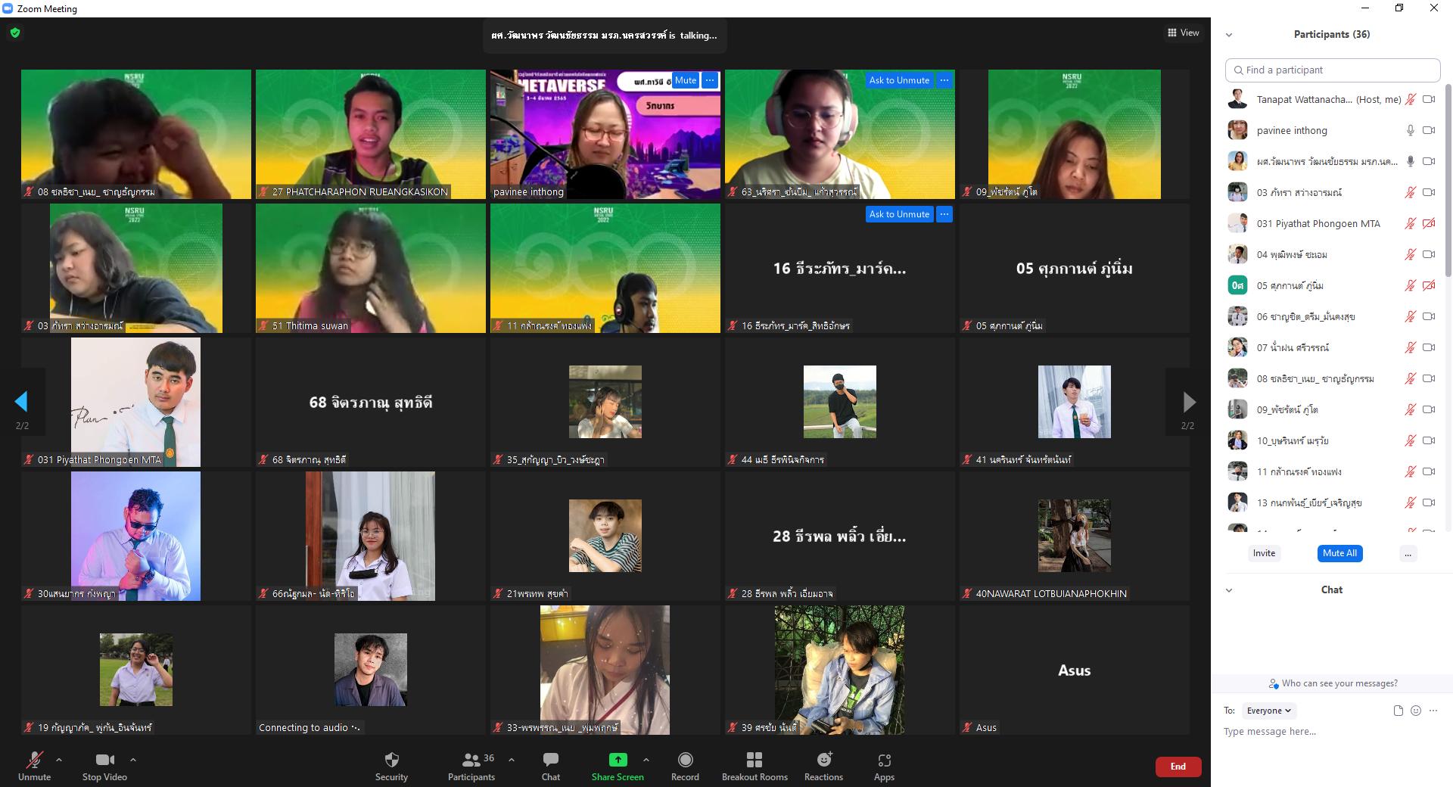
Task: Open Reactions smiley icon
Action: 824,759
